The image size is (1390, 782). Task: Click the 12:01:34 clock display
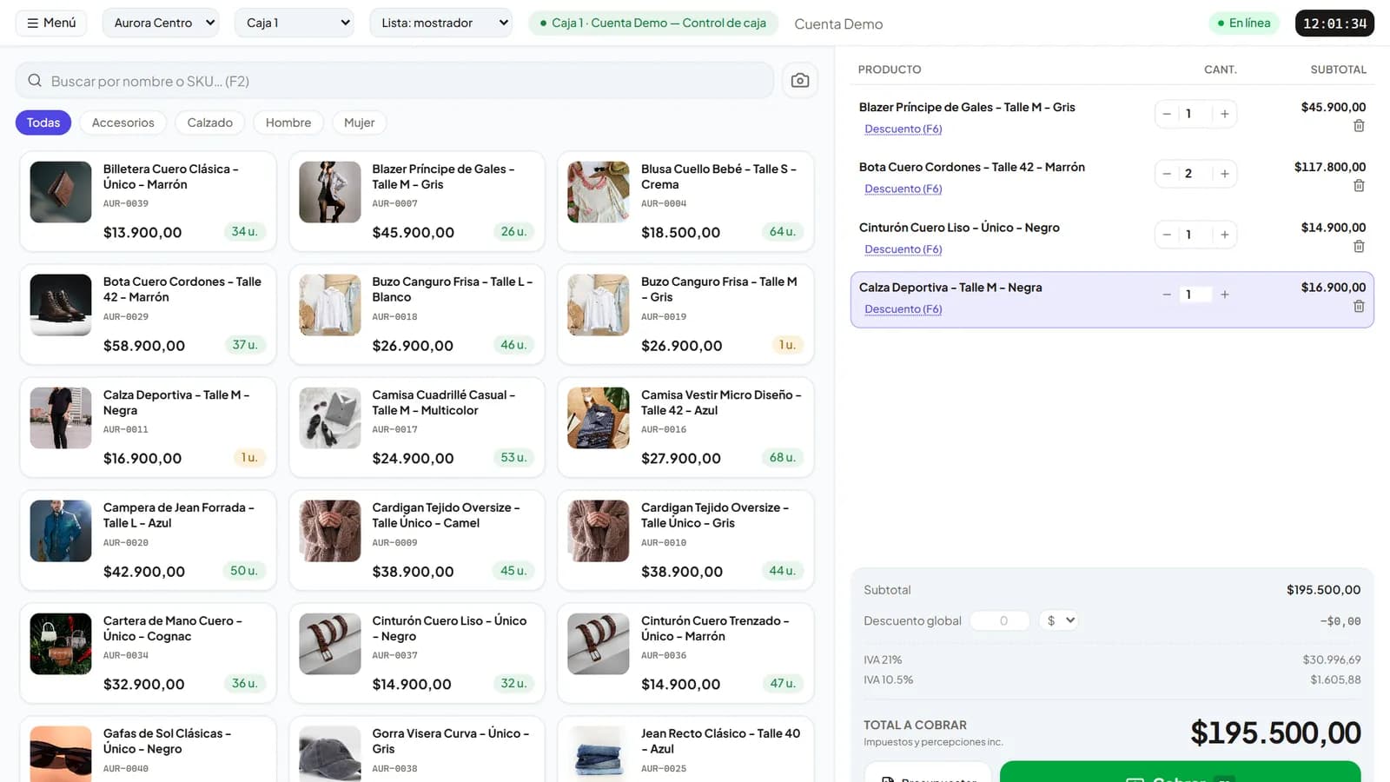tap(1334, 23)
